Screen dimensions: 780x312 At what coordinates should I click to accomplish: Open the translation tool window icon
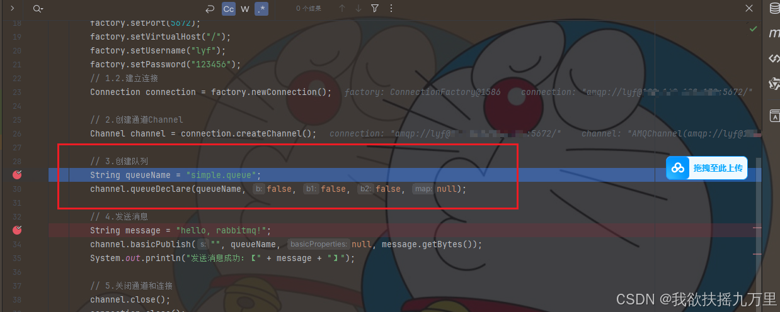pyautogui.click(x=774, y=115)
